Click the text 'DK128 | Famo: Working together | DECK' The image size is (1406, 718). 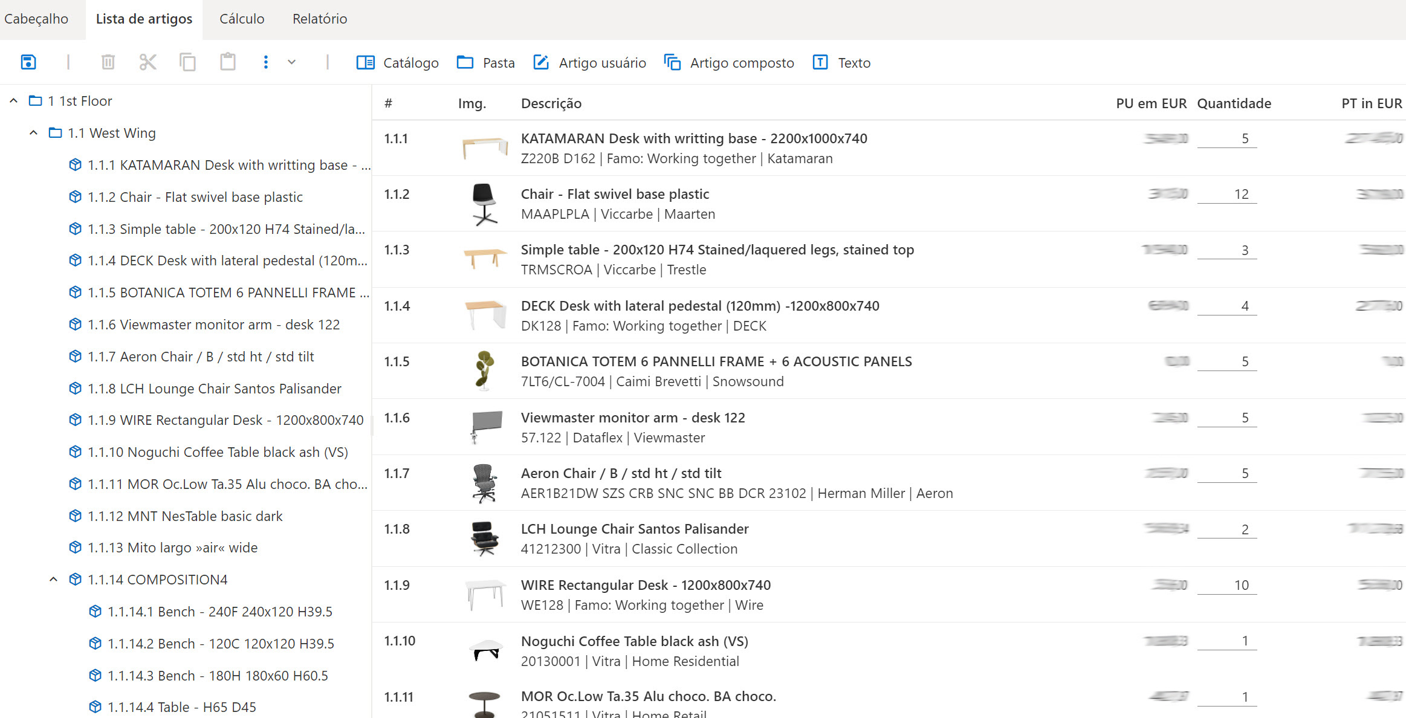pos(644,326)
